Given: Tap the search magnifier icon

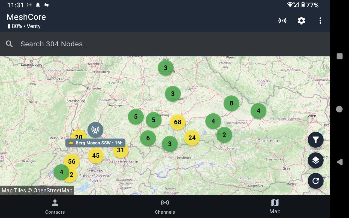Looking at the screenshot, I should pos(10,44).
